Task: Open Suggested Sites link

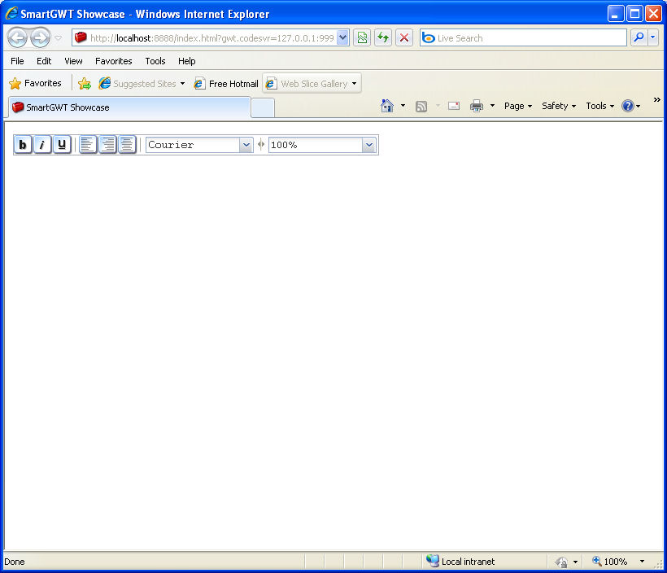Action: tap(142, 84)
